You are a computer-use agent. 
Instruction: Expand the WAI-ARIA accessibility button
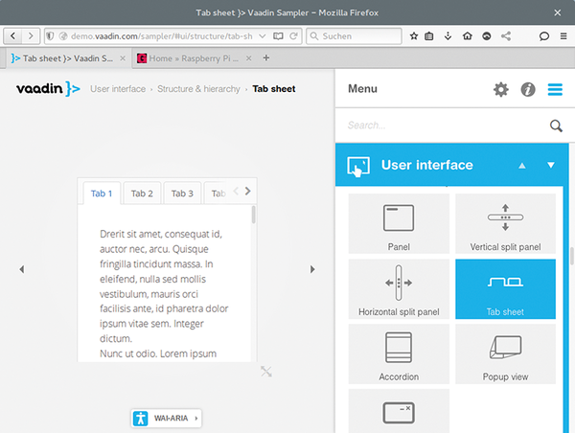pos(167,418)
